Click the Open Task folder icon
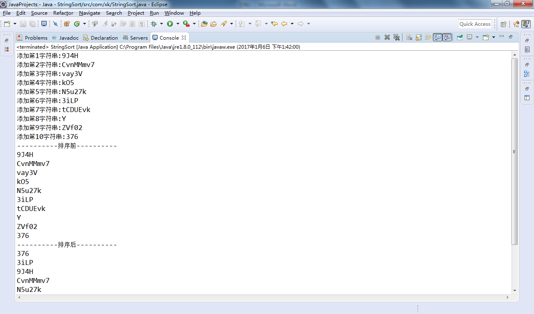 click(x=213, y=24)
